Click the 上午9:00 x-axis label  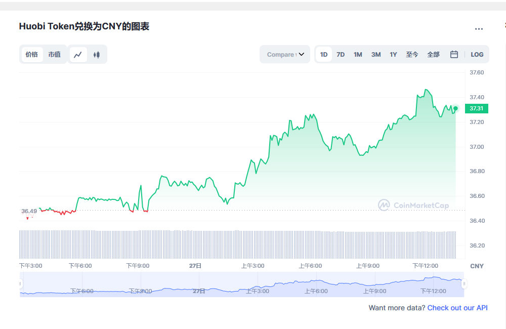point(367,266)
